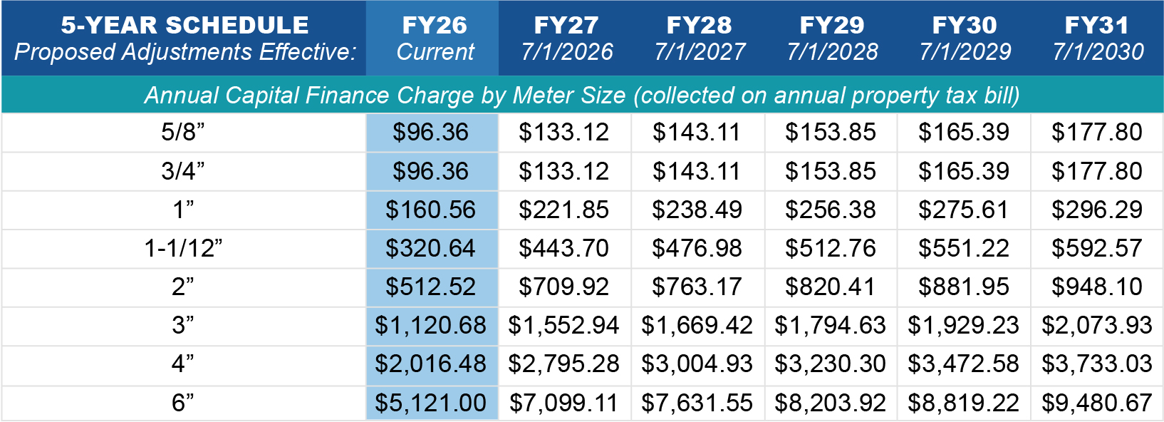Select the 5-Year Schedule header cell
This screenshot has width=1164, height=422.
185,38
